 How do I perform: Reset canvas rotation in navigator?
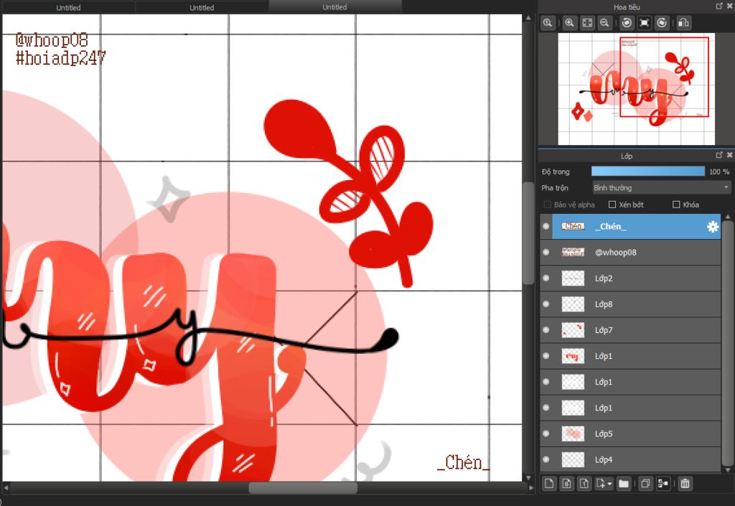click(x=644, y=23)
